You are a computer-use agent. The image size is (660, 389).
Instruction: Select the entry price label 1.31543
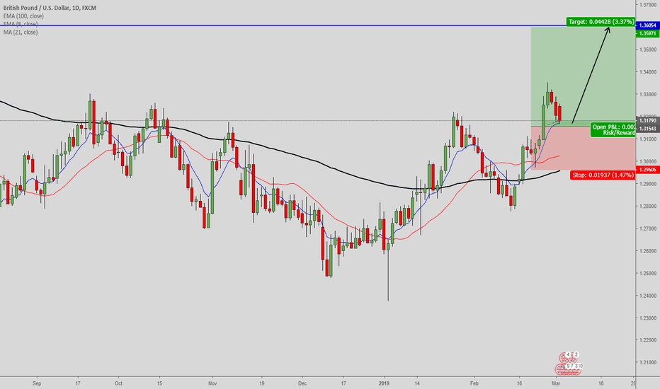(647, 129)
